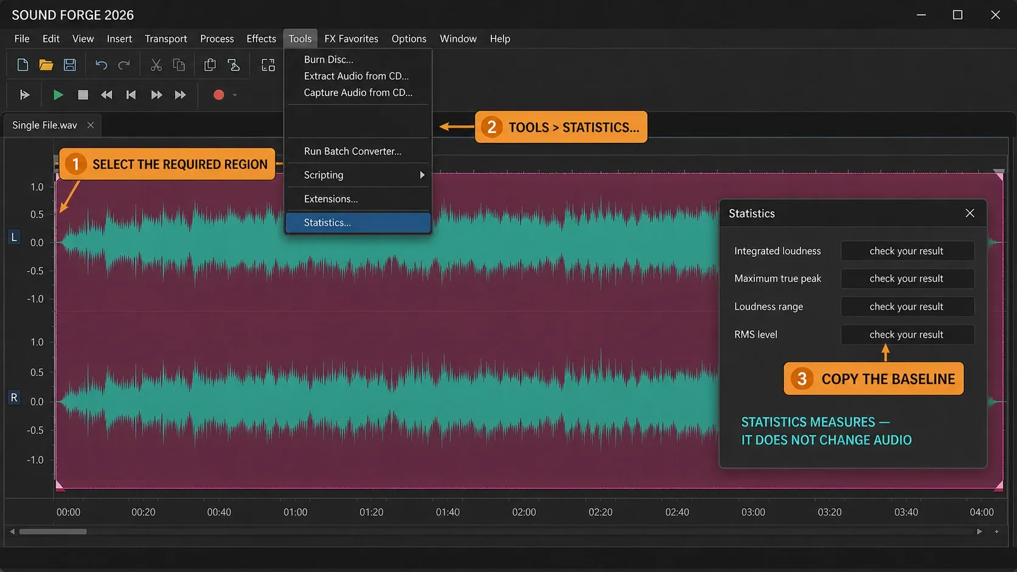Click the trim/crop brackets toolbar icon
The image size is (1017, 572).
(268, 64)
